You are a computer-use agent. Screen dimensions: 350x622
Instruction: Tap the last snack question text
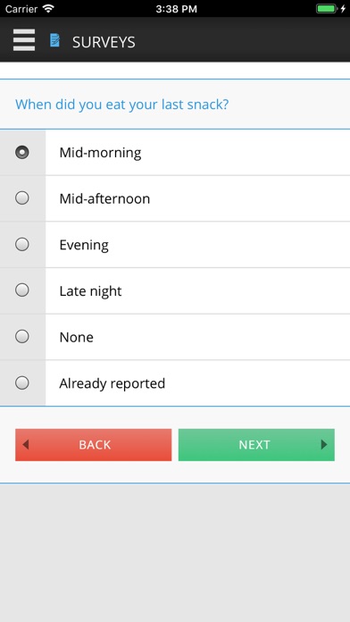click(x=122, y=105)
